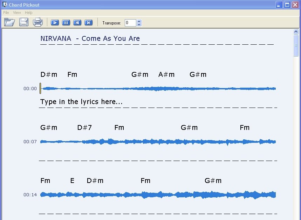Click the 00:07 timestamp label
The image size is (301, 220).
click(30, 142)
